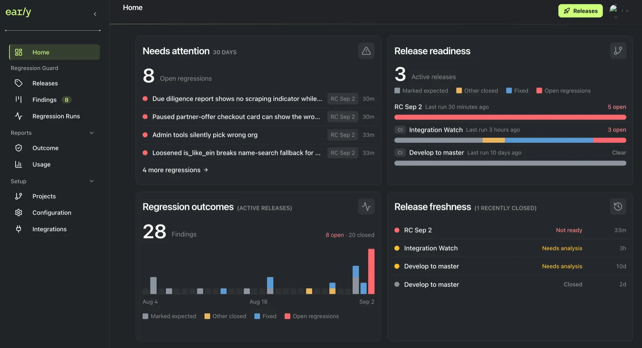Click the RC Sep 2 red progress bar
The height and width of the screenshot is (348, 642).
pyautogui.click(x=510, y=117)
